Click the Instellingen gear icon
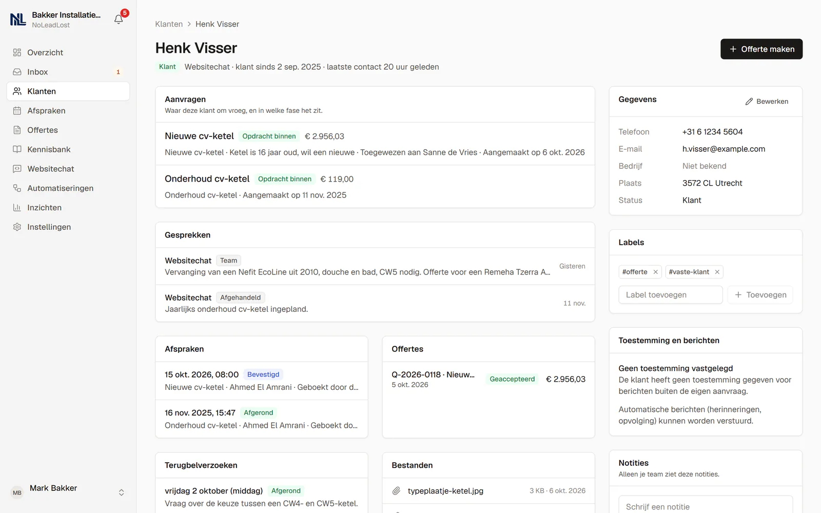This screenshot has height=513, width=821. coord(17,227)
